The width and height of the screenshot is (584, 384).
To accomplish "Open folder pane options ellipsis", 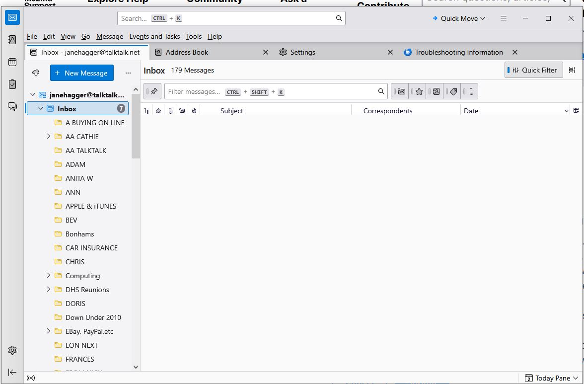I will tap(128, 73).
